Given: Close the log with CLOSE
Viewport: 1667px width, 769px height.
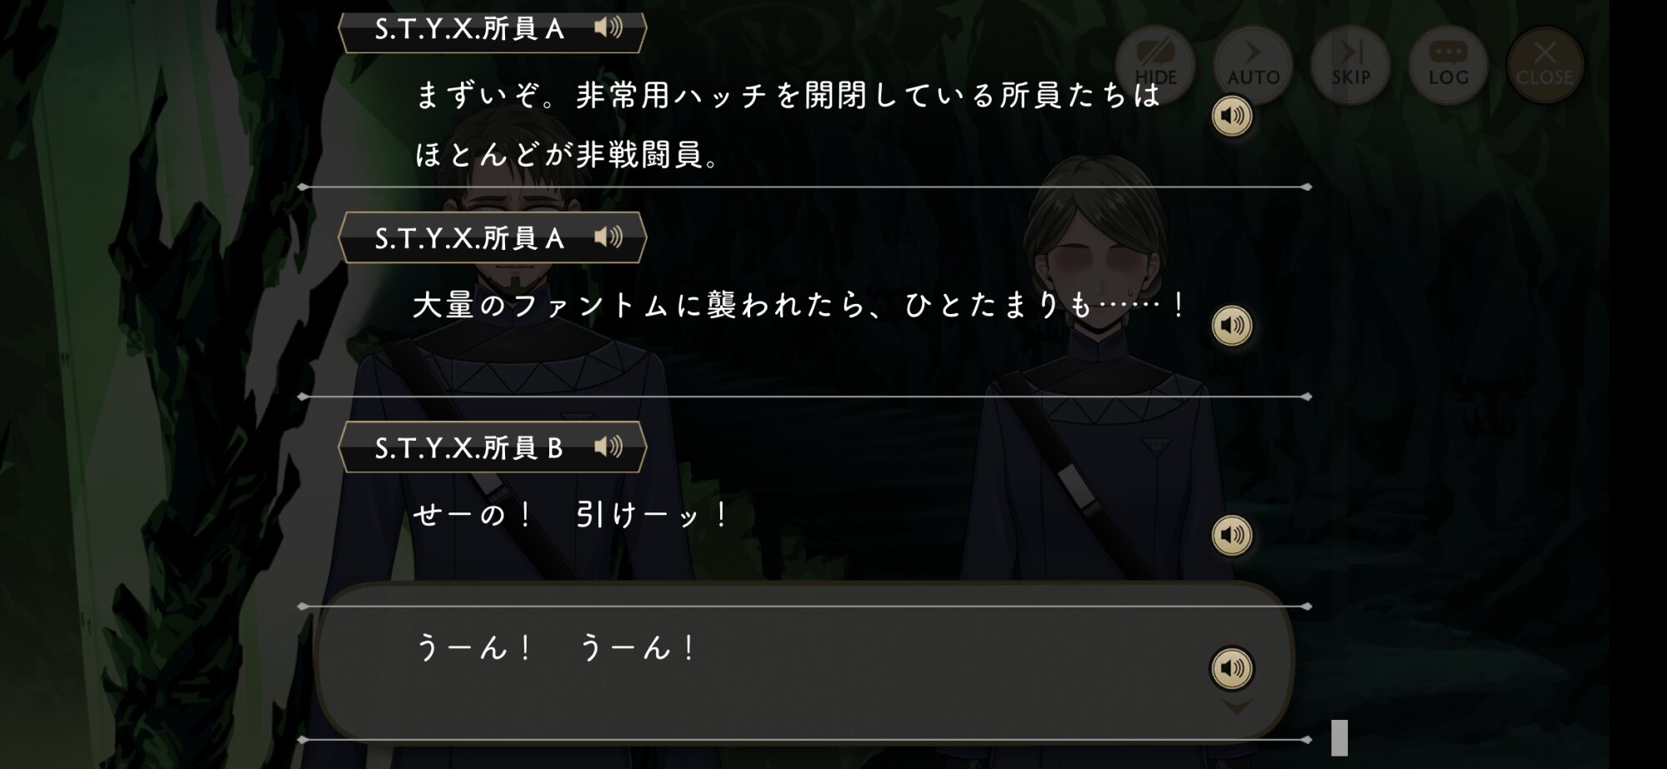Looking at the screenshot, I should 1544,65.
